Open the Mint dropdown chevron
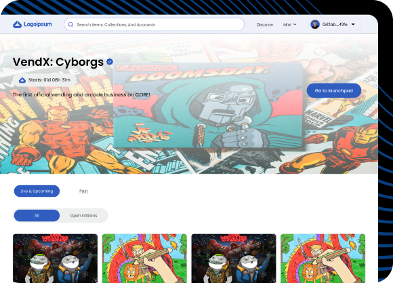Viewport: 393px width, 283px height. [x=295, y=24]
